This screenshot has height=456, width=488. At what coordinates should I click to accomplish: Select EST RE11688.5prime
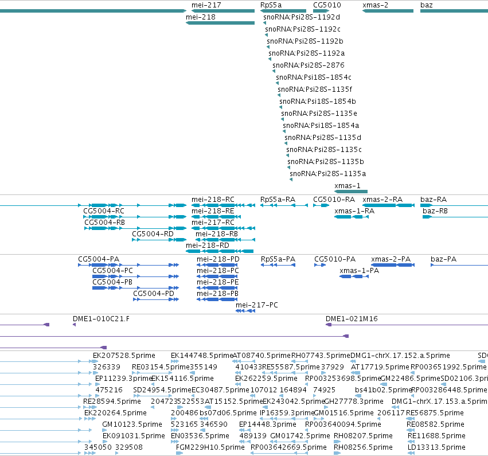(436, 436)
